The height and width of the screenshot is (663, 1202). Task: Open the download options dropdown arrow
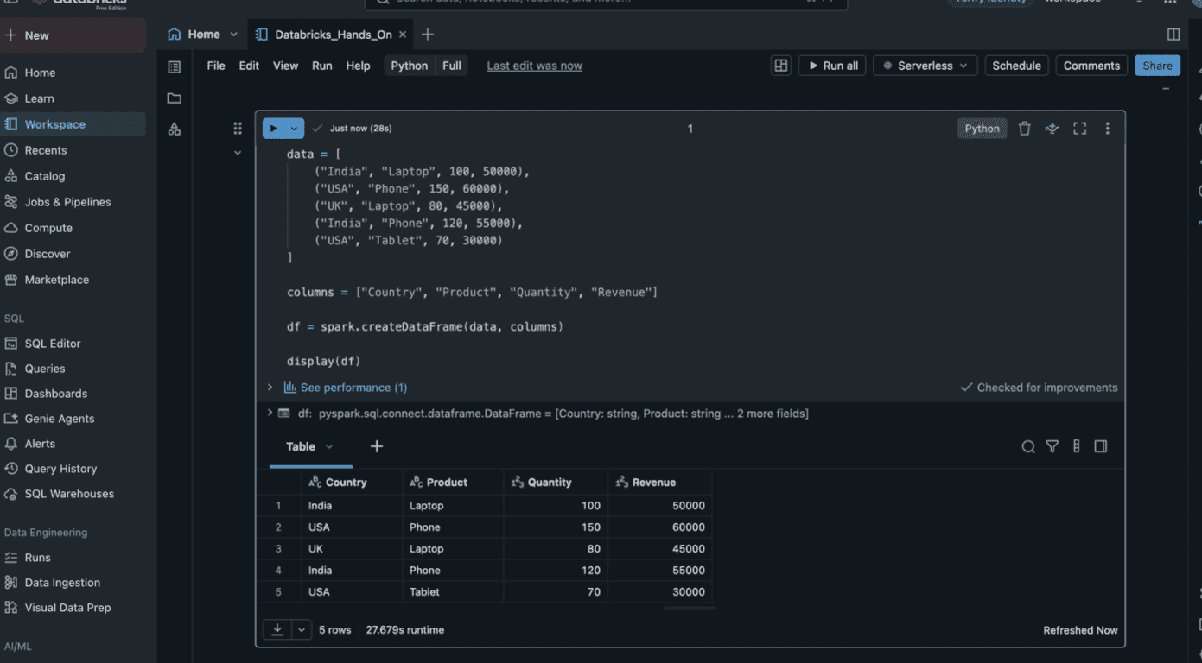tap(302, 630)
